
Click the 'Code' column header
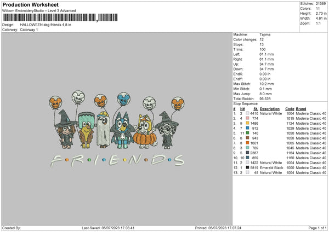click(x=290, y=109)
